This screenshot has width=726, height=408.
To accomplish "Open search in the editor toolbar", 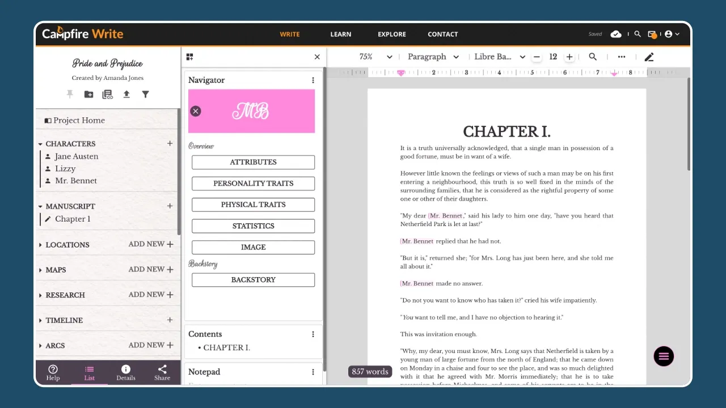I will (x=593, y=57).
